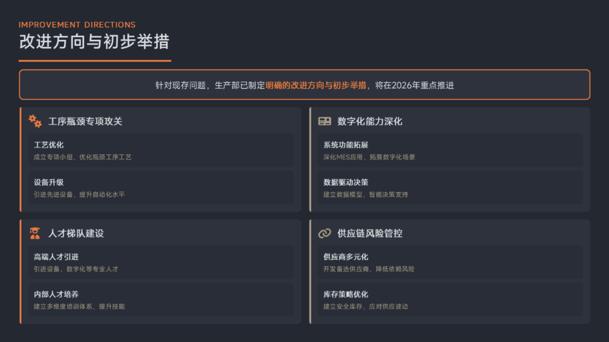This screenshot has height=342, width=609.
Task: Click the orange highlighted phrase in the banner
Action: pyautogui.click(x=316, y=85)
